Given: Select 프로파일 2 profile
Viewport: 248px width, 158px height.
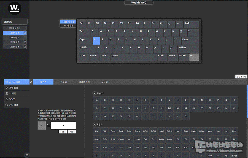Looking at the screenshot, I should coord(13,38).
